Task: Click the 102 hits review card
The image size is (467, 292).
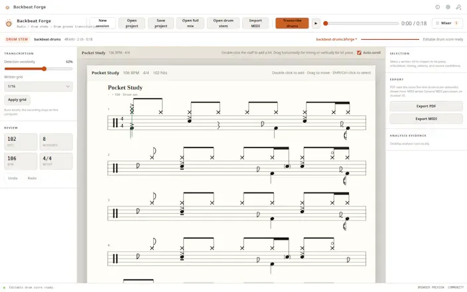Action: (x=21, y=141)
